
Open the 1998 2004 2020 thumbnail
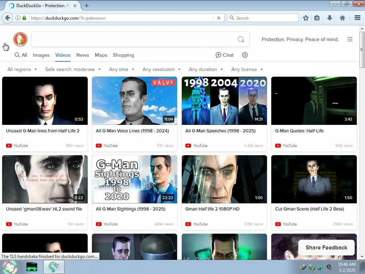pos(225,101)
